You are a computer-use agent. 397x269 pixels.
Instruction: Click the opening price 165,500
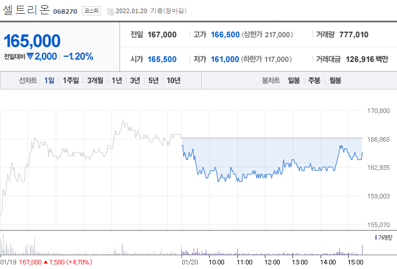tap(162, 60)
